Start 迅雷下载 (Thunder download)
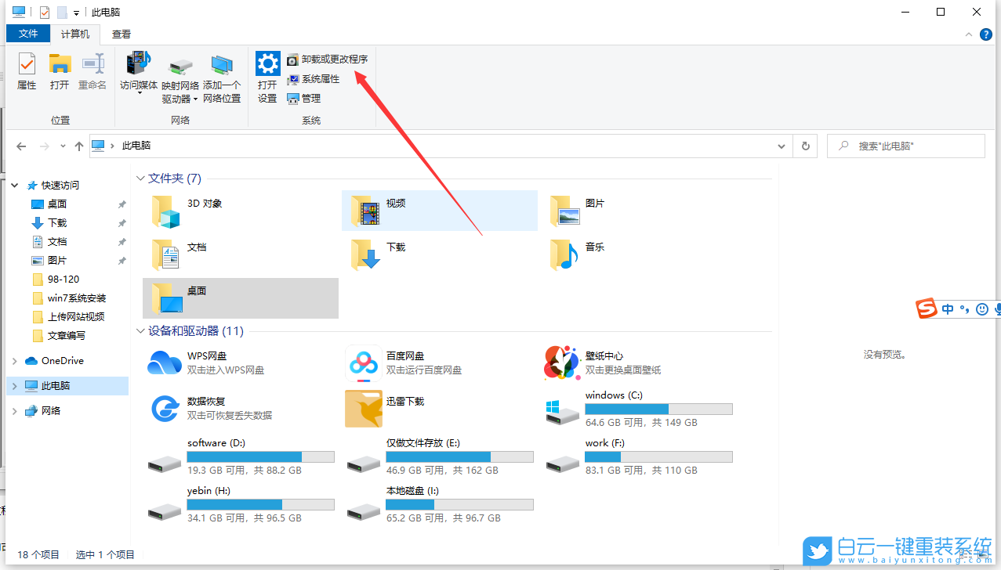The height and width of the screenshot is (570, 1001). pos(363,408)
